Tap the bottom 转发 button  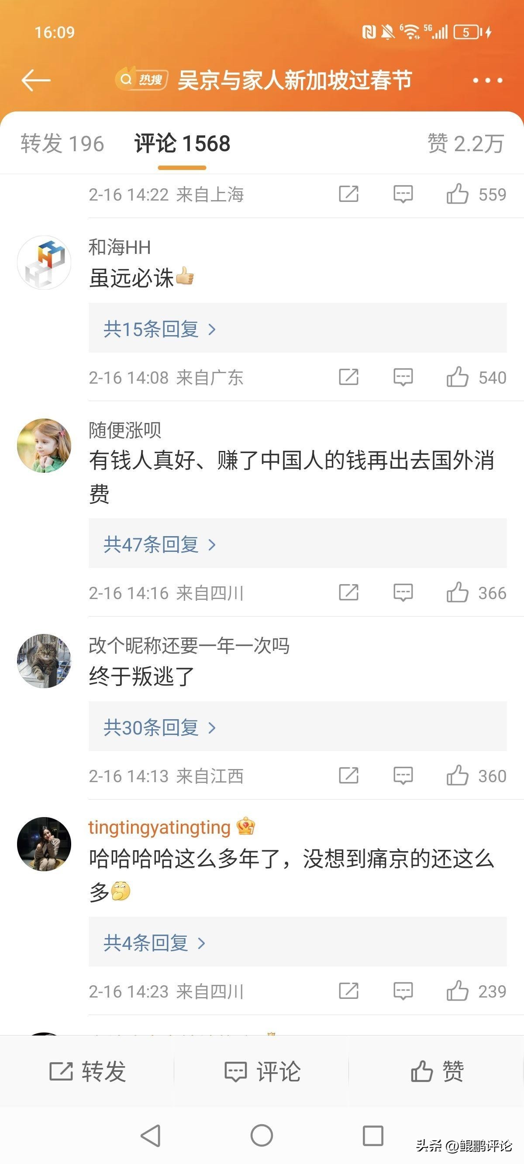[88, 1071]
